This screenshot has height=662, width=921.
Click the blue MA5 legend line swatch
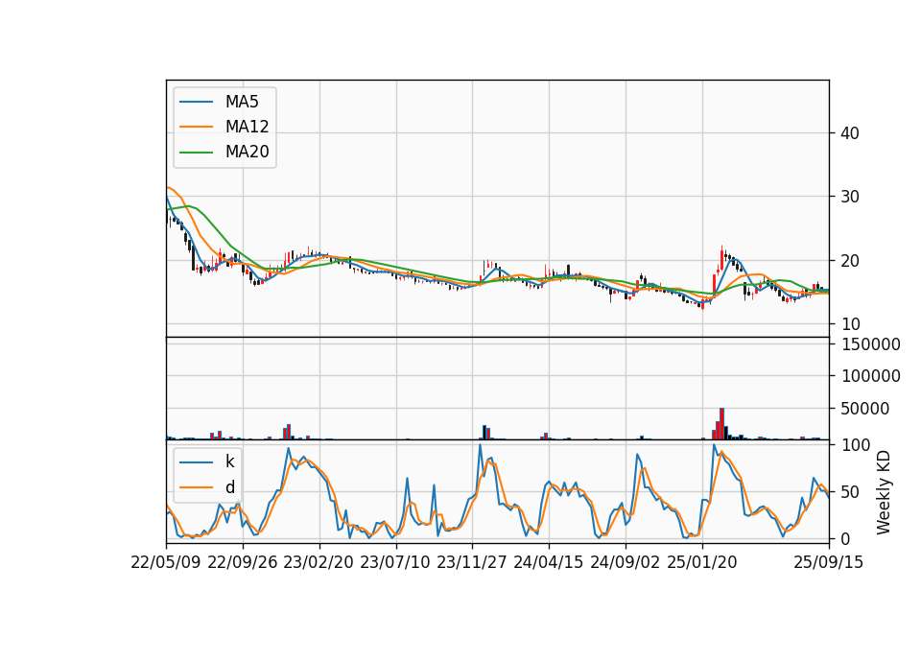[196, 103]
